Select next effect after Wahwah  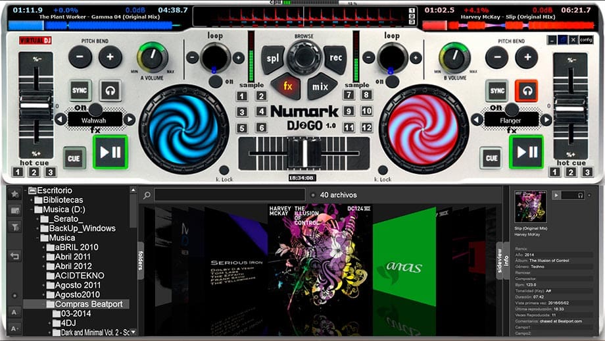coord(130,119)
